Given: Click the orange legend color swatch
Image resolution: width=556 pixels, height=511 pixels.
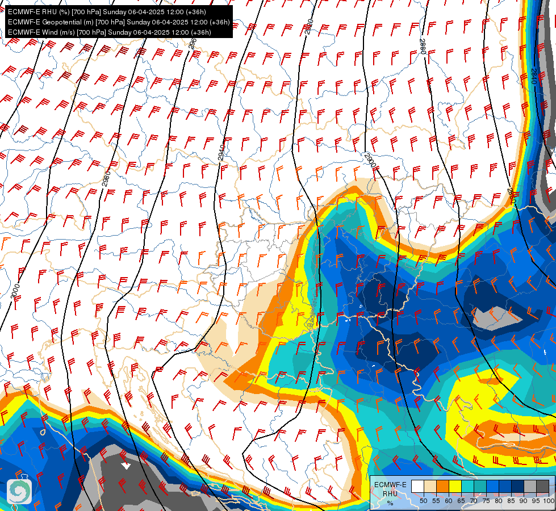Looking at the screenshot, I should (442, 486).
